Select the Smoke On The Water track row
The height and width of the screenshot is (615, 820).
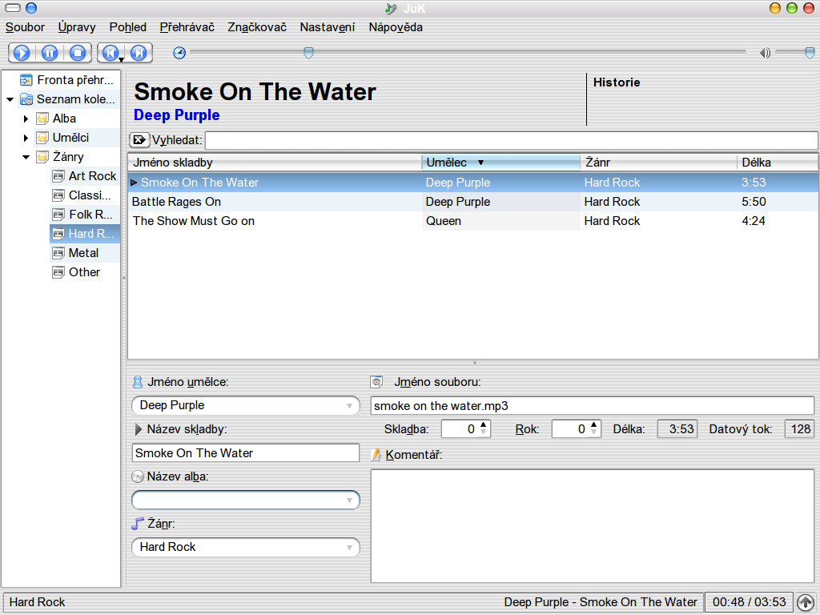point(473,183)
